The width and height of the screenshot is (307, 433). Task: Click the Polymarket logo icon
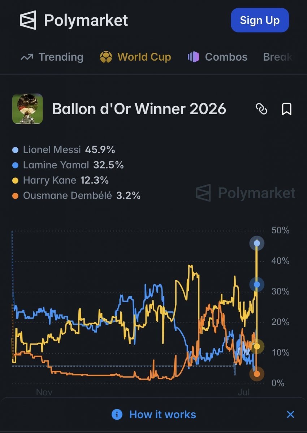28,20
